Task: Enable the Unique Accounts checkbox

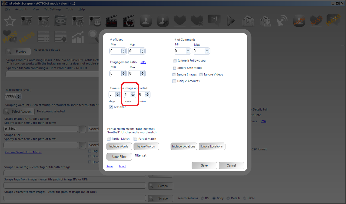Action: 174,81
